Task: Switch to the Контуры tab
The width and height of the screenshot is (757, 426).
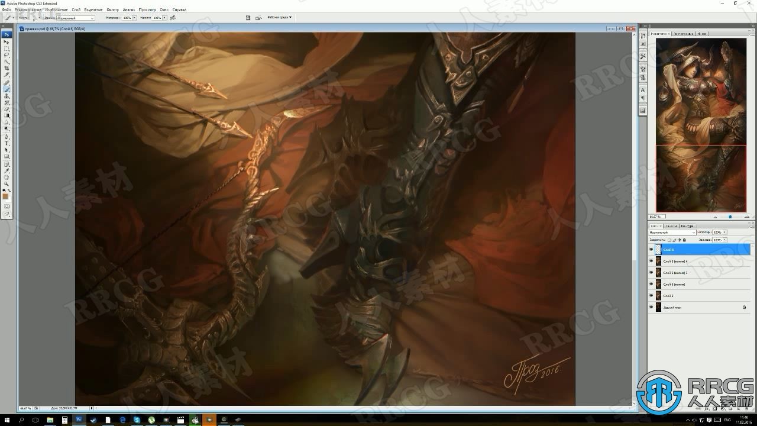Action: coord(687,226)
